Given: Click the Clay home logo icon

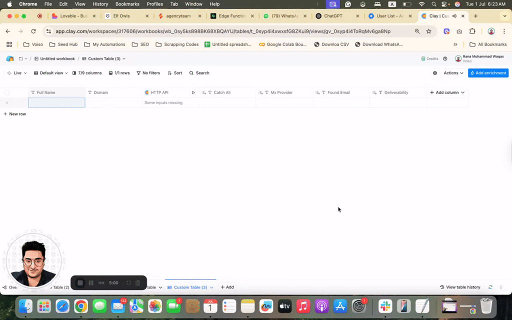Looking at the screenshot, I should pos(10,58).
